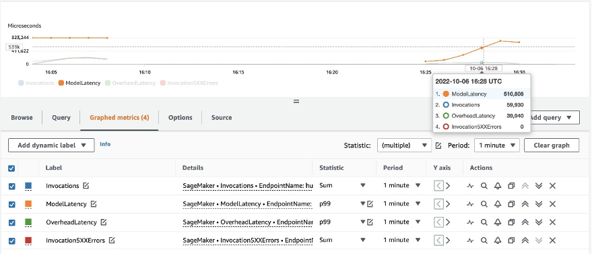
Task: Click the ModelLatency entry in the tooltip
Action: (x=482, y=94)
